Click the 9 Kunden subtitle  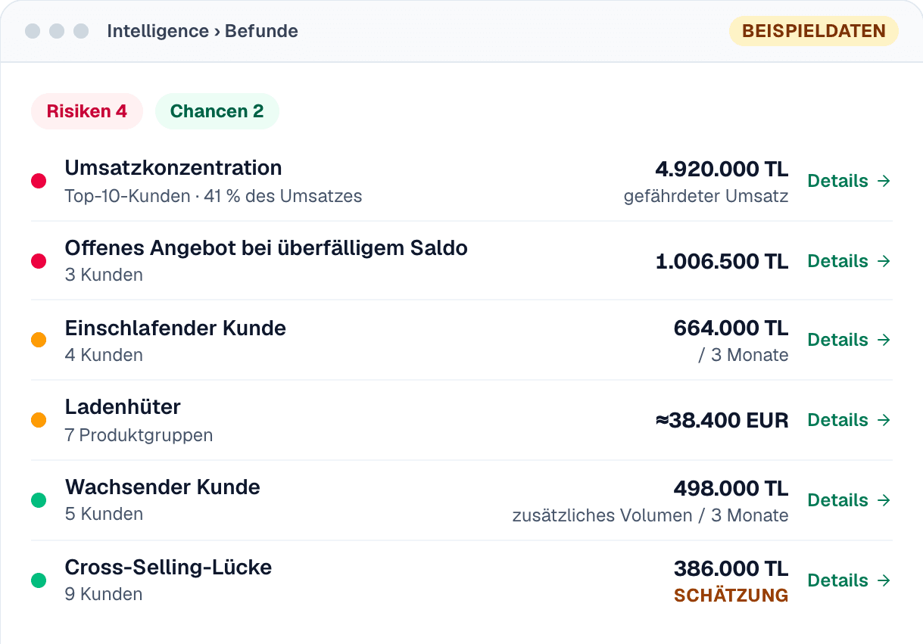(x=104, y=594)
